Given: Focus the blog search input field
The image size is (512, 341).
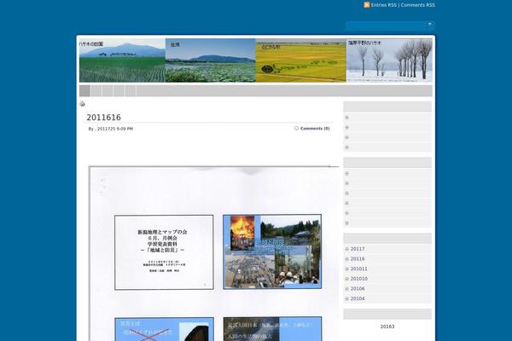Looking at the screenshot, I should click(387, 25).
